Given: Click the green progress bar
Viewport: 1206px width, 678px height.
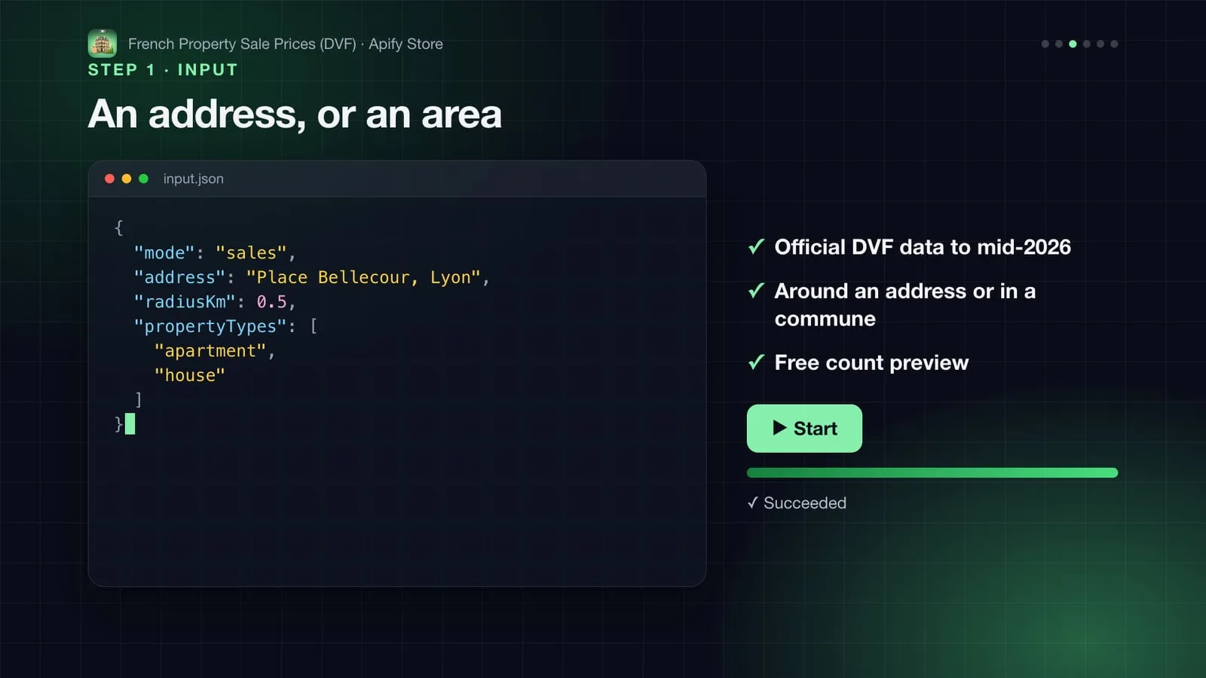Looking at the screenshot, I should click(932, 473).
